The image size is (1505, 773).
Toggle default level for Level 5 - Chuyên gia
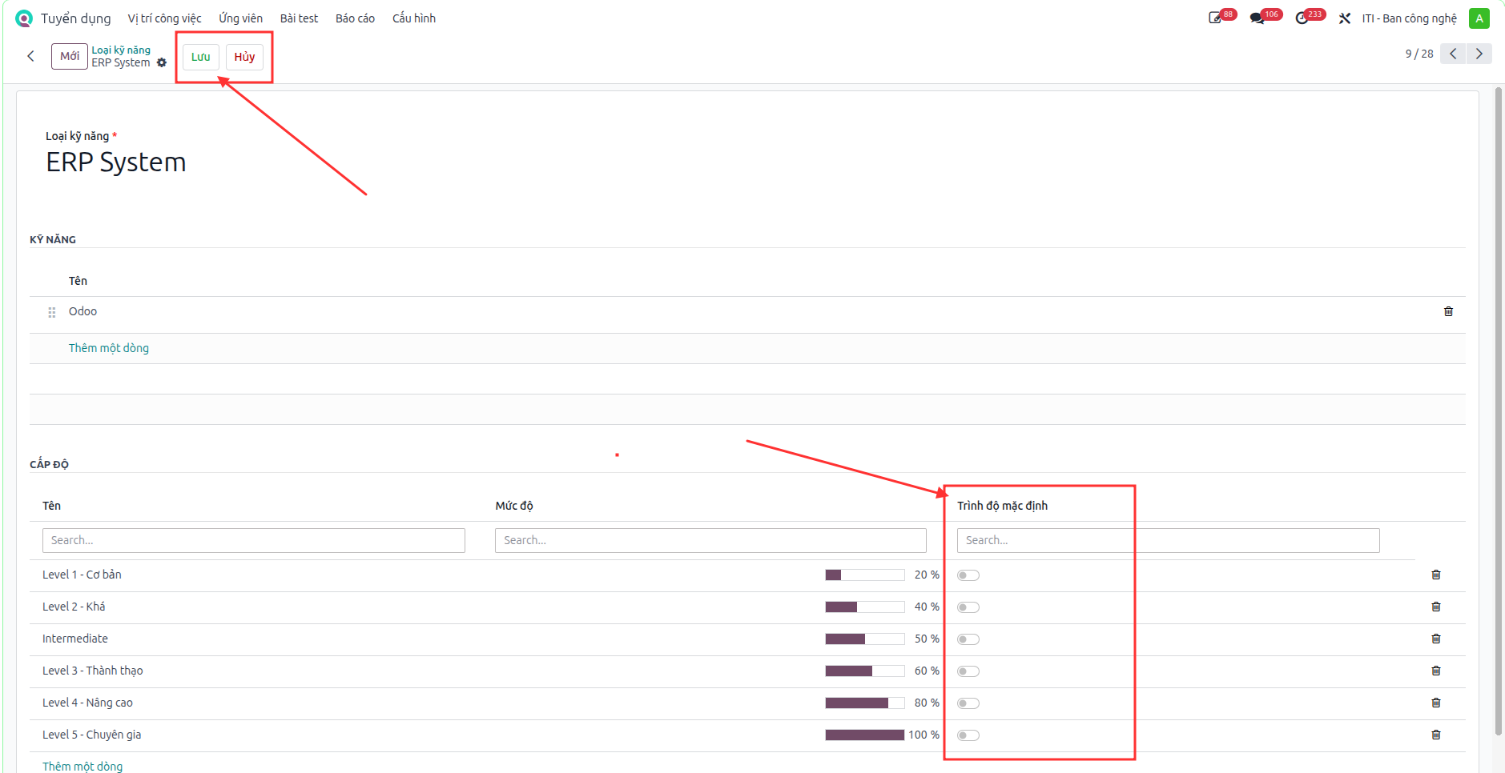point(968,735)
